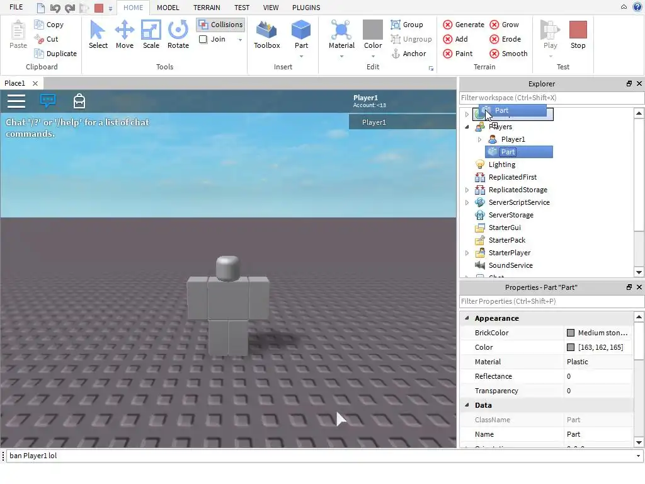Image resolution: width=645 pixels, height=484 pixels.
Task: Open the in-game backpack icon
Action: (x=79, y=101)
